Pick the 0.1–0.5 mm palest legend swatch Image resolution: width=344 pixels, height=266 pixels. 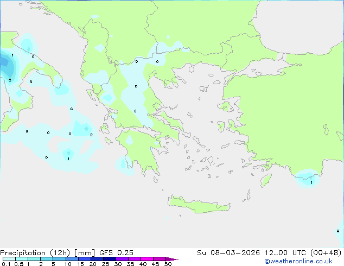(9, 259)
